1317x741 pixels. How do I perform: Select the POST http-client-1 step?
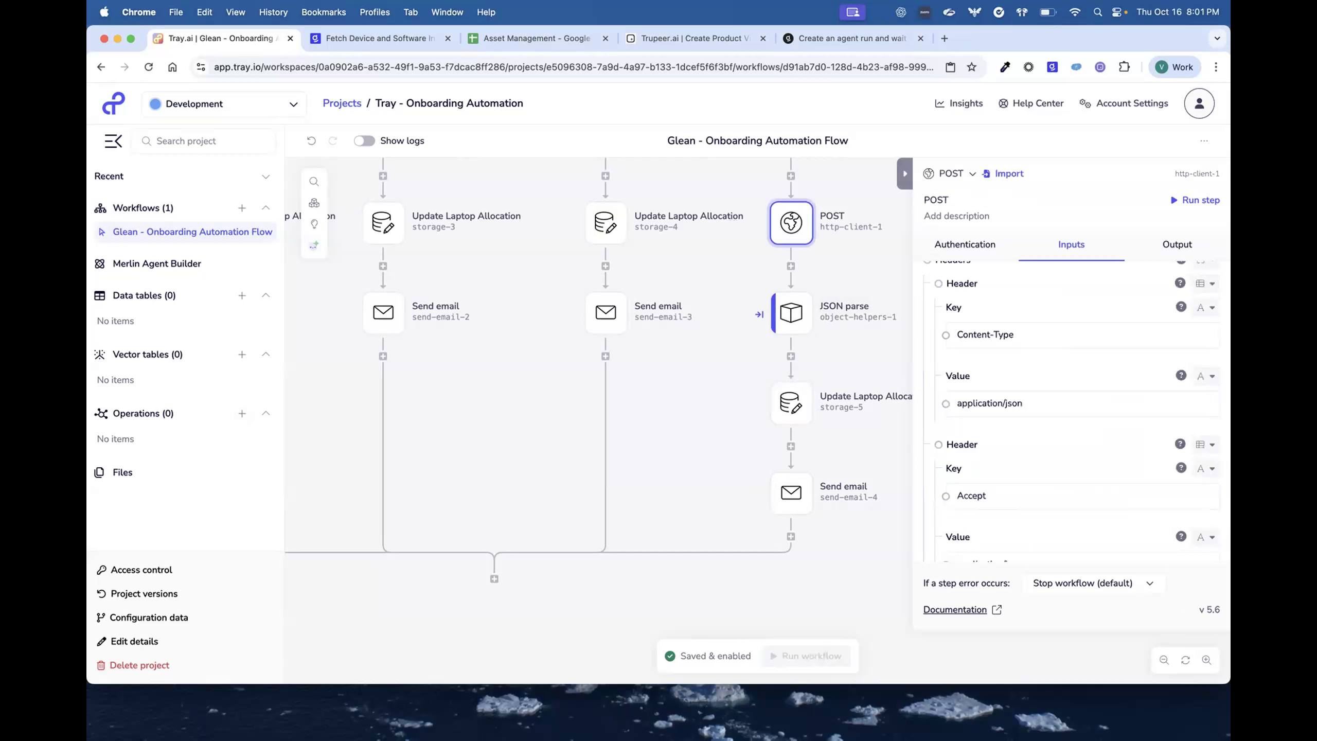coord(791,223)
